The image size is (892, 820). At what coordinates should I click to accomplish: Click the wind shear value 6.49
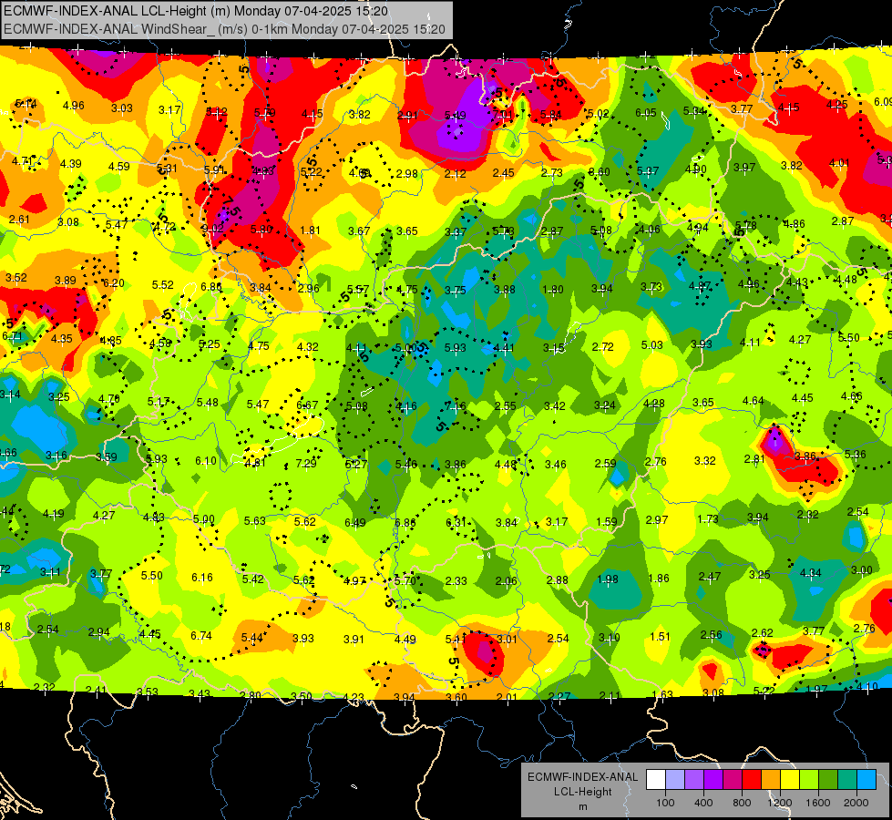pos(355,522)
